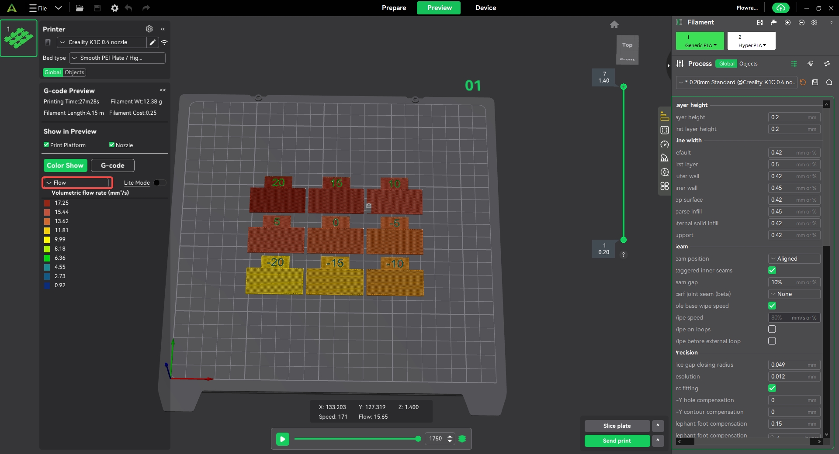The height and width of the screenshot is (454, 839).
Task: Click the search process settings icon
Action: [829, 83]
